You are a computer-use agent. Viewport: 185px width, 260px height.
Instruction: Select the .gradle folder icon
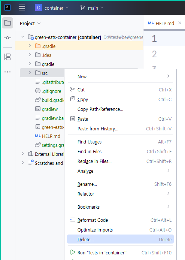38,46
